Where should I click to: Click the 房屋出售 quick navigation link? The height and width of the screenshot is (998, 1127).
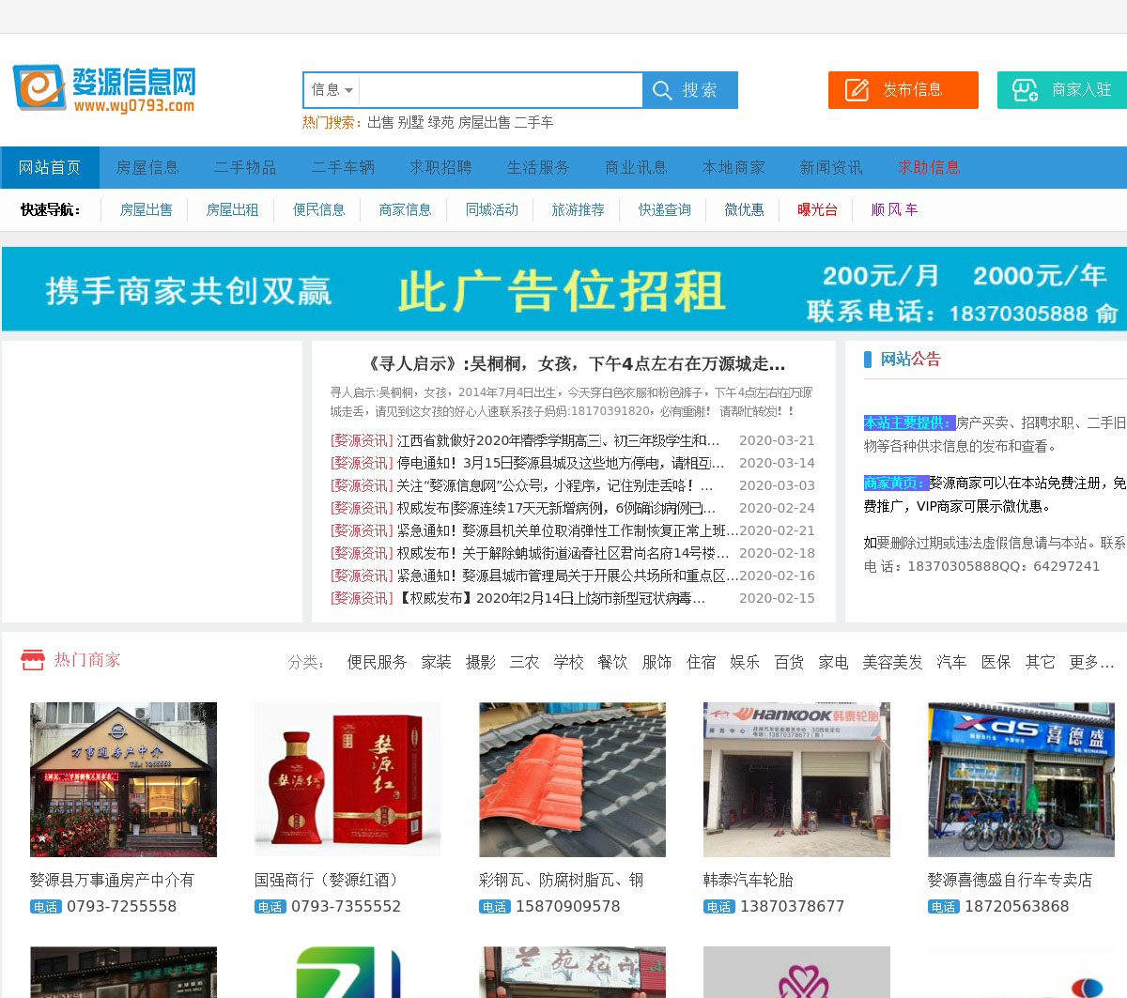click(147, 209)
